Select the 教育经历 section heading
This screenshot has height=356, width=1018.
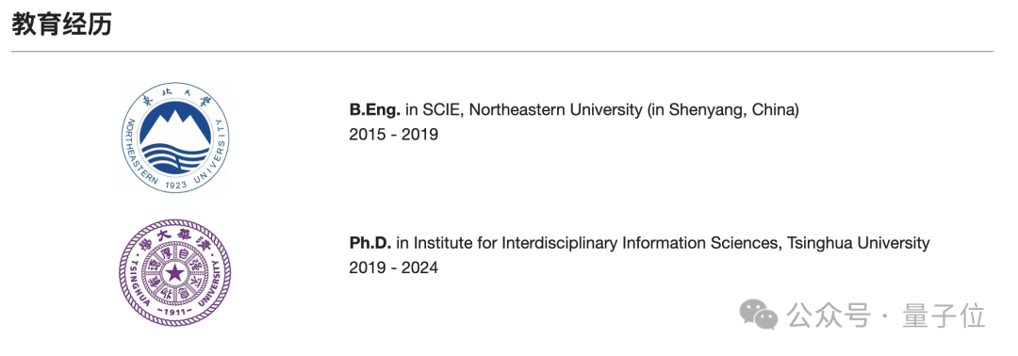point(61,24)
